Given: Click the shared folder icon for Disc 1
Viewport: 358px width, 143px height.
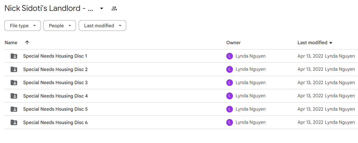Looking at the screenshot, I should click(14, 56).
